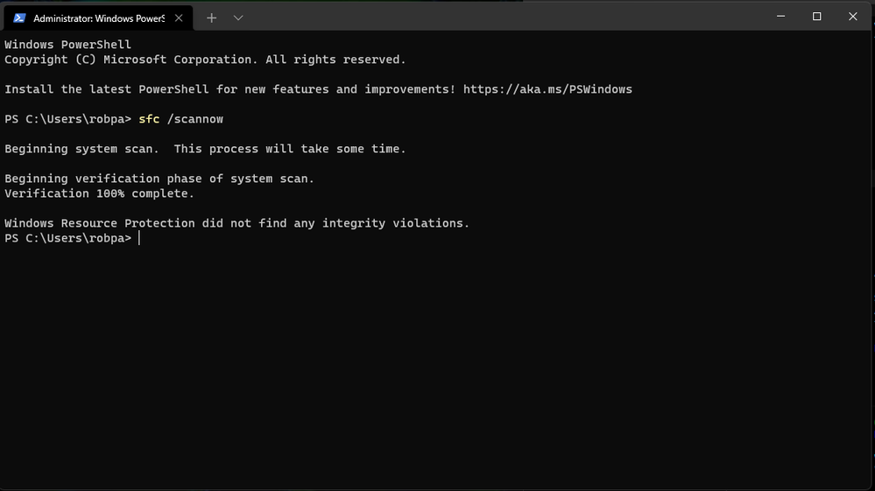Close the Windows Terminal window
The image size is (875, 491).
pyautogui.click(x=853, y=16)
